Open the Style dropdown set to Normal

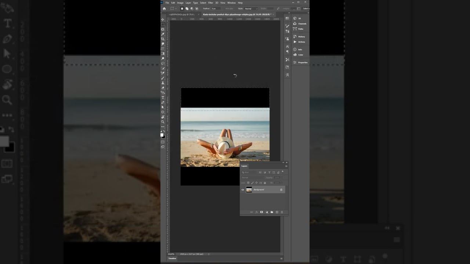251,8
